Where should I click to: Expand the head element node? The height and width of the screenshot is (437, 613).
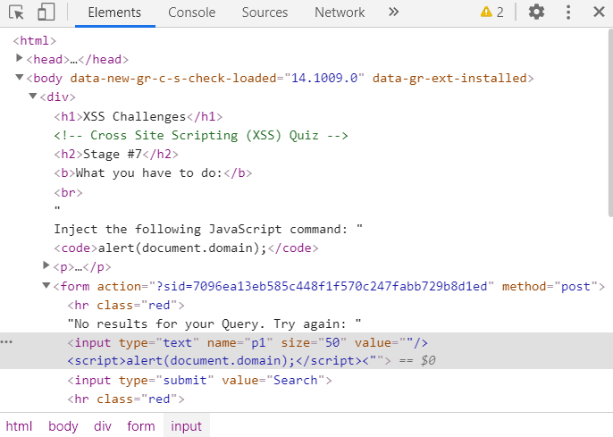tap(19, 58)
